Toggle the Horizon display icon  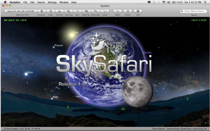click(60, 11)
